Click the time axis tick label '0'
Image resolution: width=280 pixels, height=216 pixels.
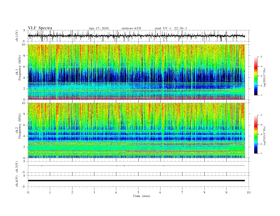(x=28, y=192)
